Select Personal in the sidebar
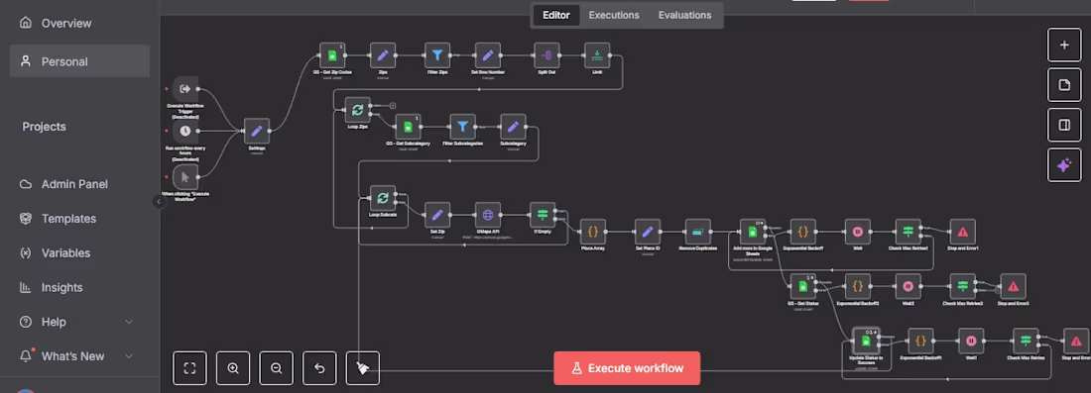This screenshot has width=1091, height=393. click(x=79, y=61)
